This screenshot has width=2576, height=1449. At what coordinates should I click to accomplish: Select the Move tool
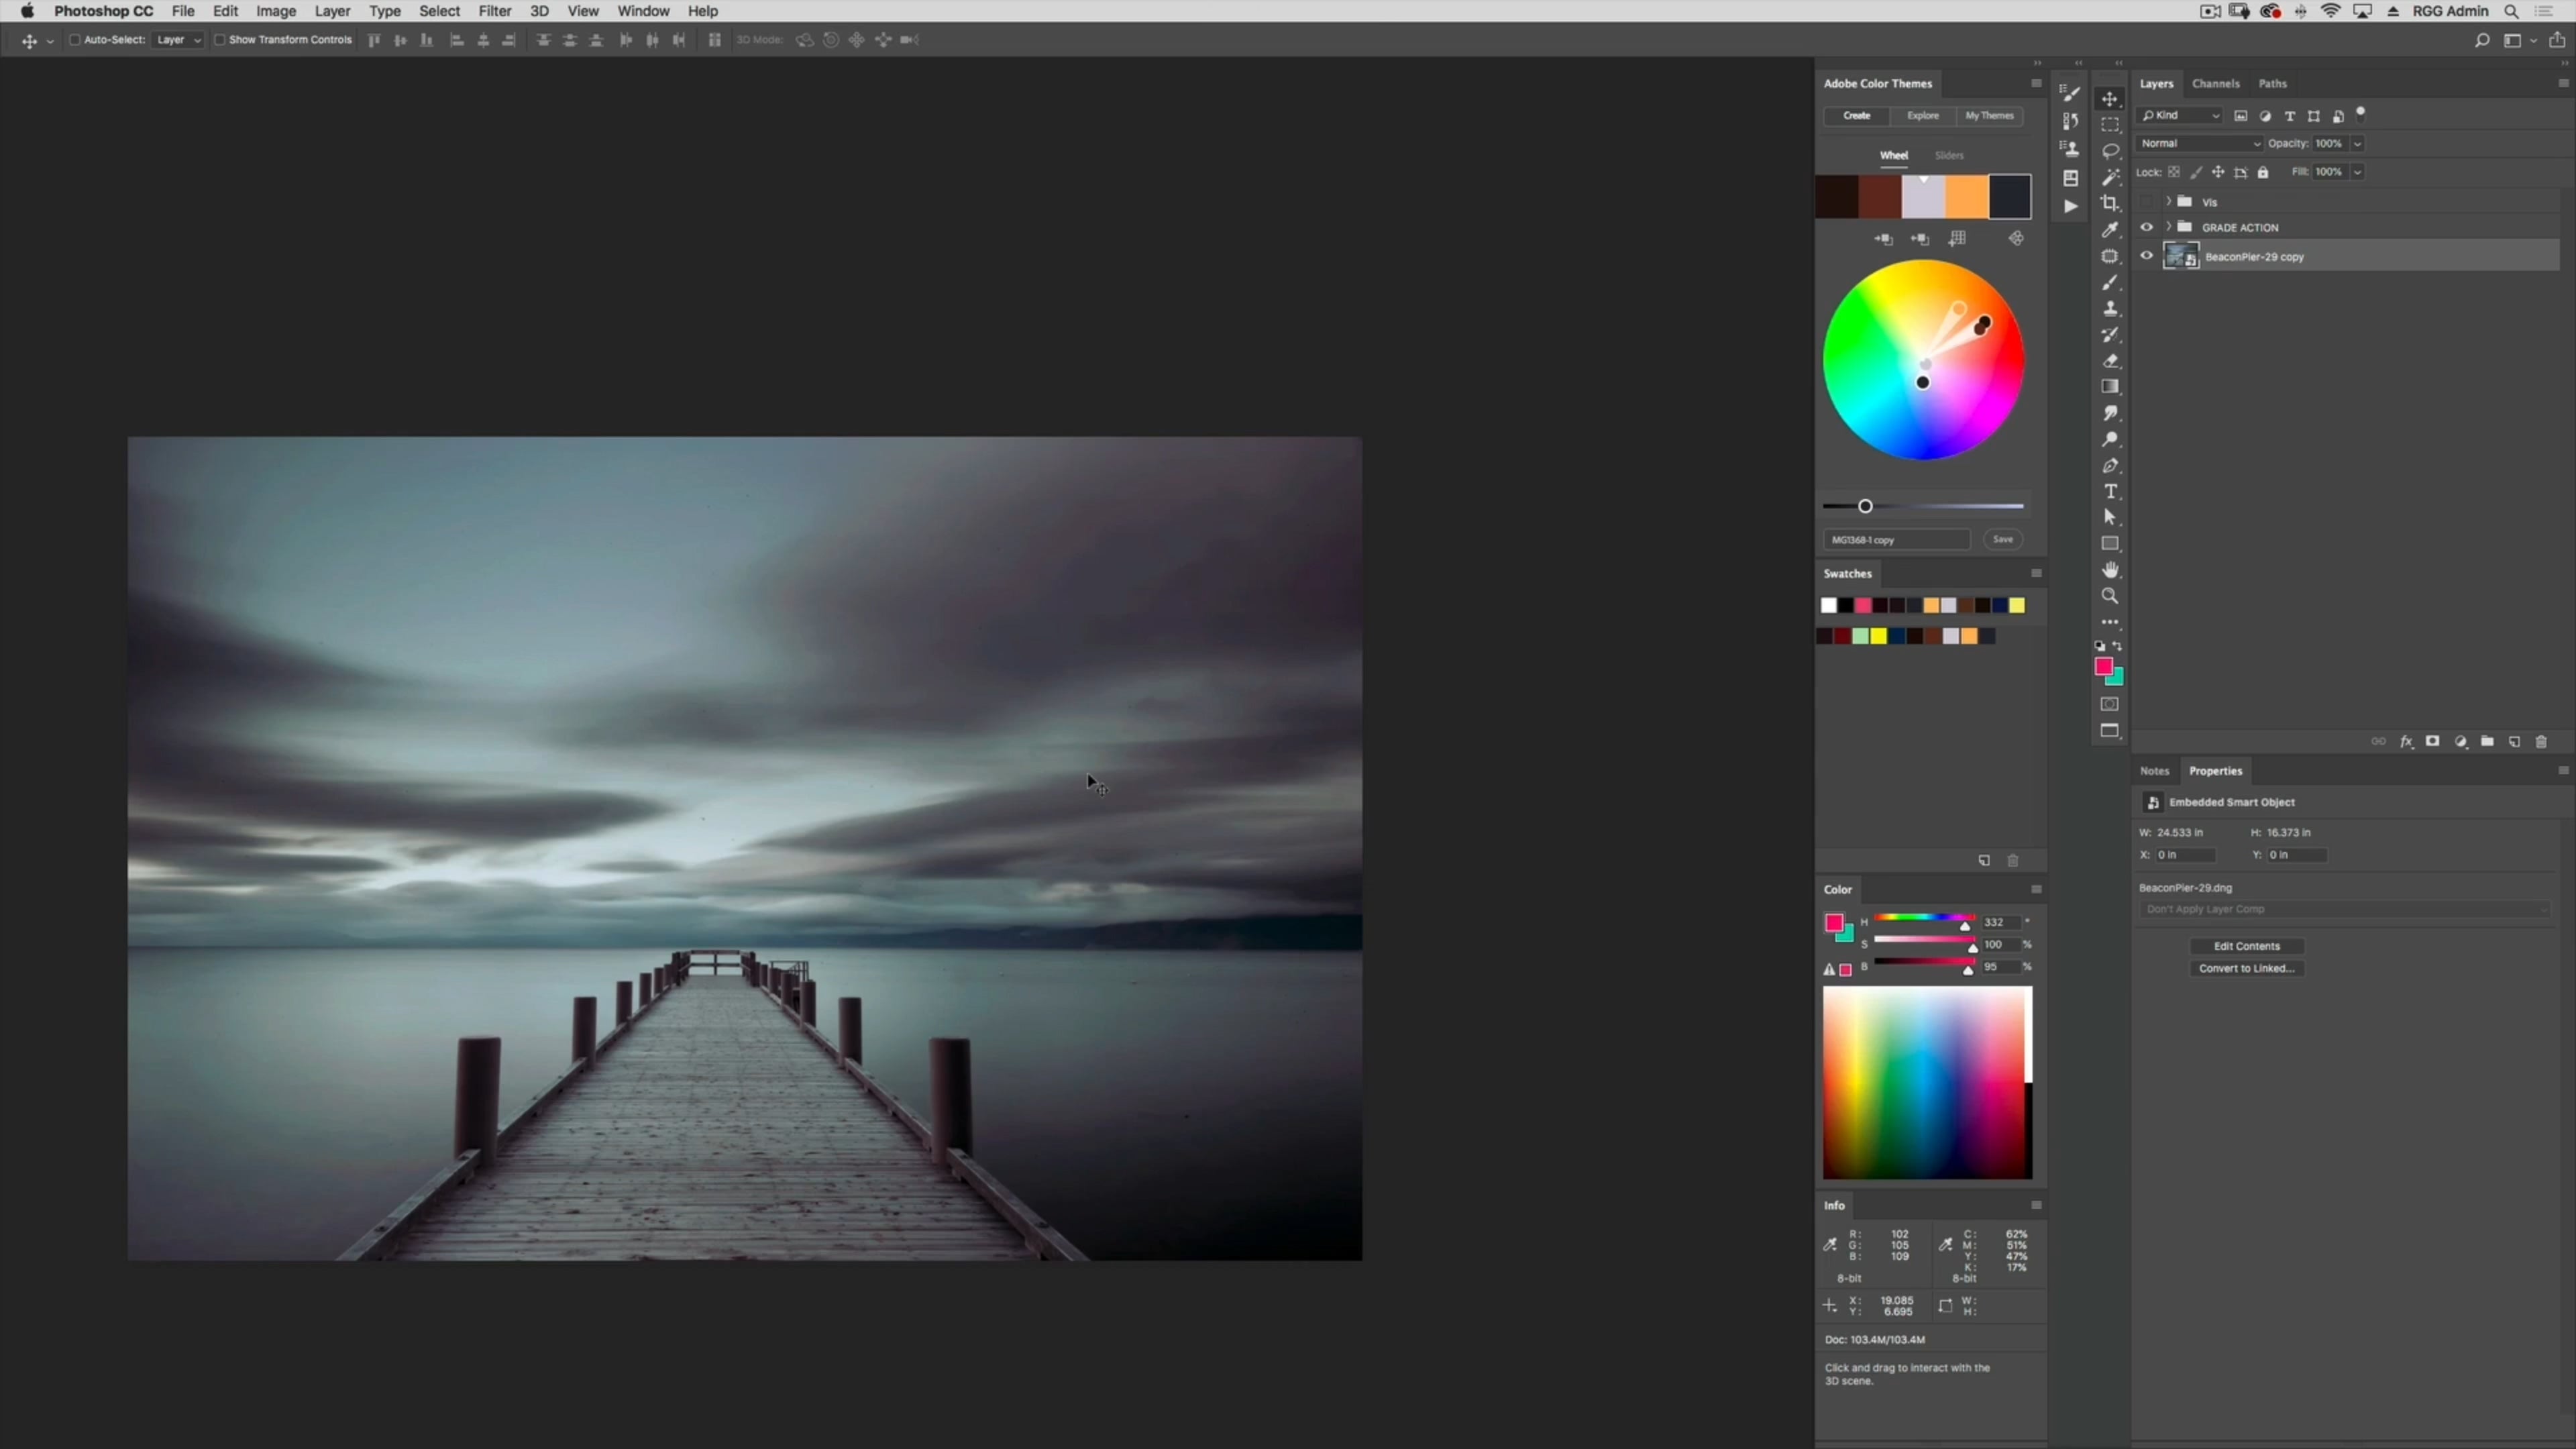tap(2110, 99)
